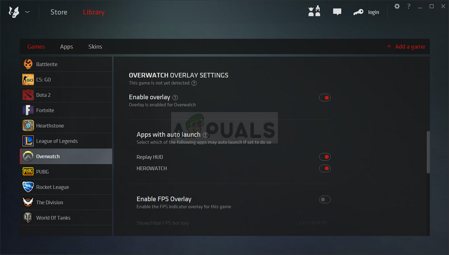Select the Hearthstone game icon
This screenshot has width=449, height=255.
(x=28, y=126)
